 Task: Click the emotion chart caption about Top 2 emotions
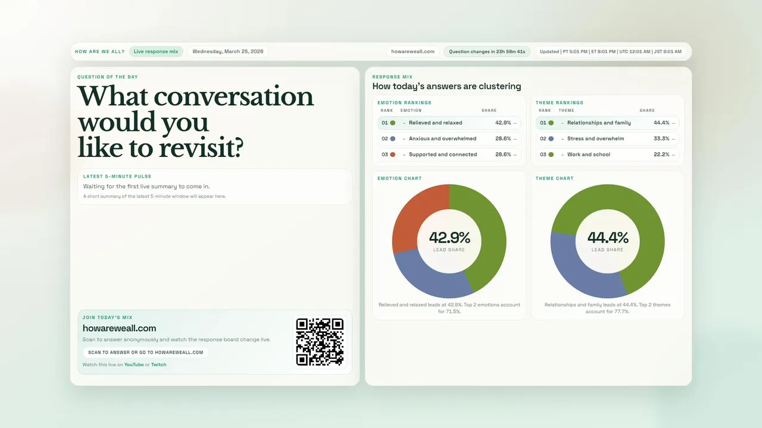pyautogui.click(x=449, y=308)
